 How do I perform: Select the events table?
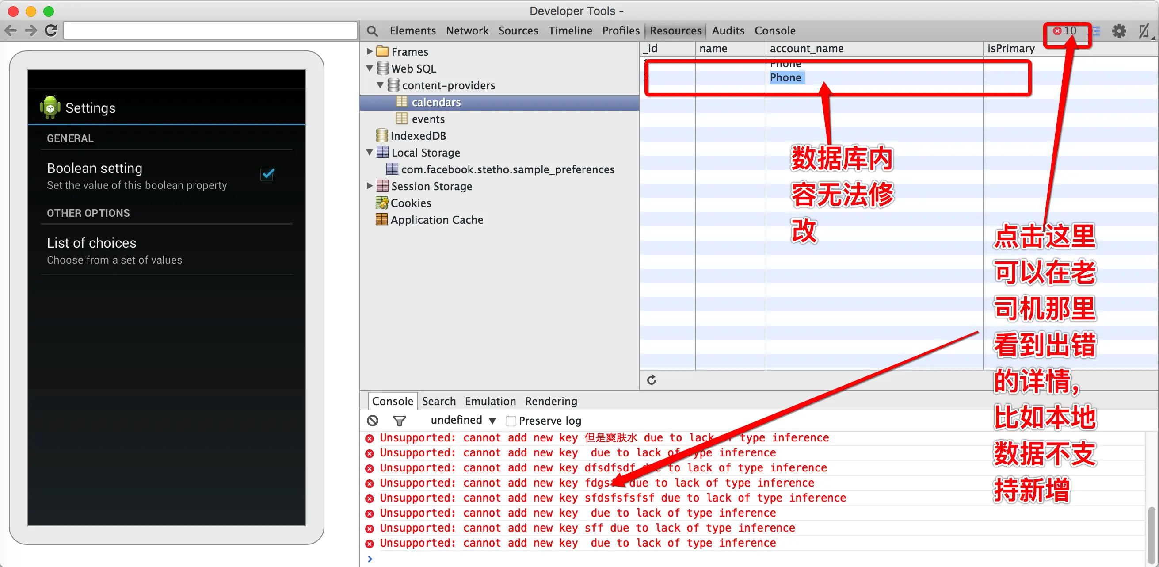click(427, 119)
